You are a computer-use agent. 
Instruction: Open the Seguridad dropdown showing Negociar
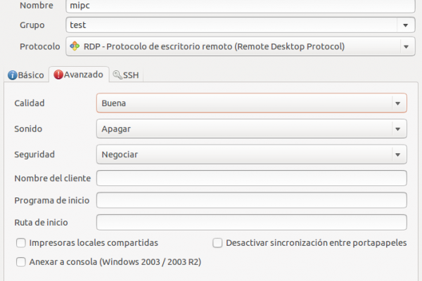point(251,155)
